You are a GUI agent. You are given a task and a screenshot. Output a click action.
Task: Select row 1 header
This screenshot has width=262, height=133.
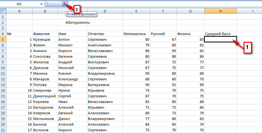pos(3,17)
